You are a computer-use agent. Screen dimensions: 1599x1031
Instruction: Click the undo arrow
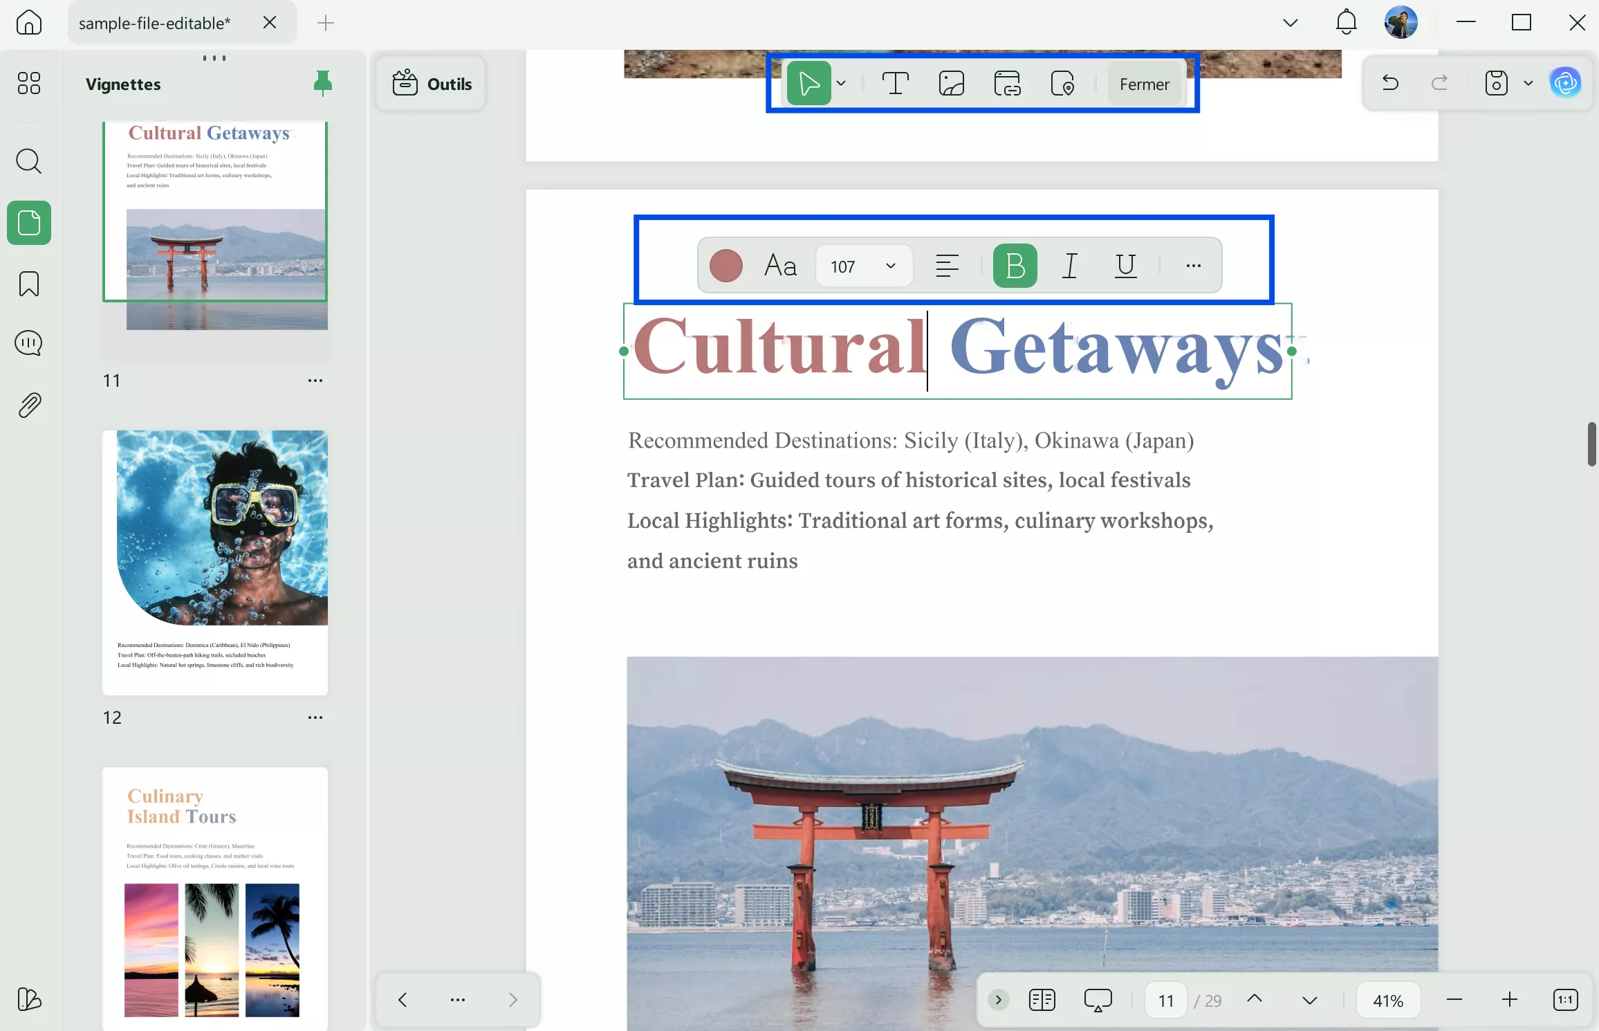coord(1390,84)
